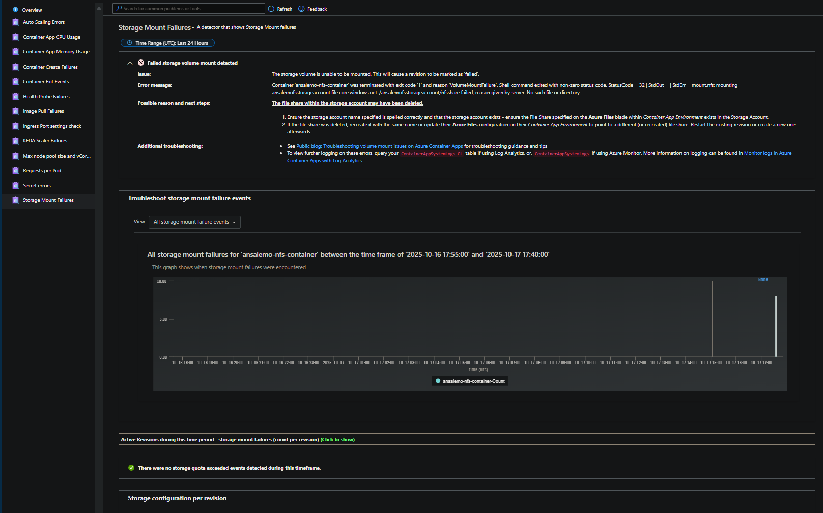Image resolution: width=823 pixels, height=513 pixels.
Task: Collapse the Failed storage volume mount section
Action: 130,63
